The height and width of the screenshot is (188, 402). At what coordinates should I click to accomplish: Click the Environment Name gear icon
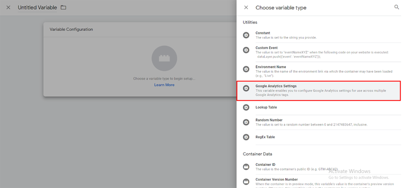tap(246, 69)
